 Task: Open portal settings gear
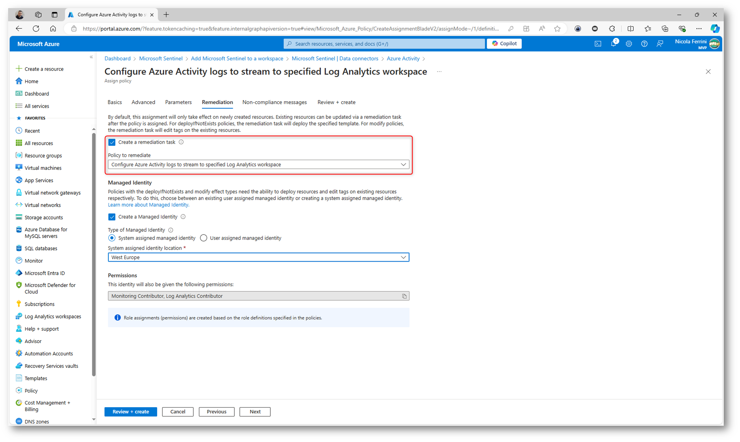[629, 44]
